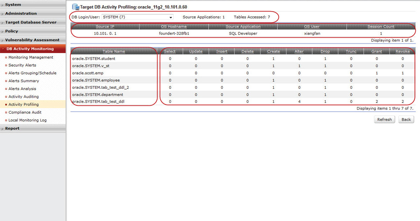Sort by Grant column header
This screenshot has height=221, width=420.
coord(377,51)
